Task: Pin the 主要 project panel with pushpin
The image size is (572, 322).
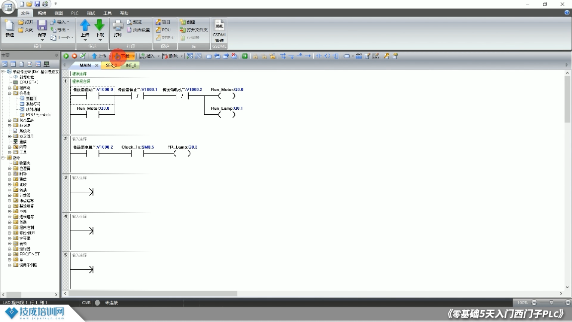Action: click(x=56, y=55)
